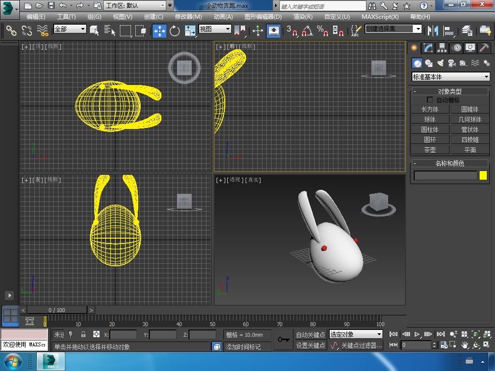Screen dimensions: 495x371
Task: Switch to the Cameras creation category
Action: click(x=451, y=63)
